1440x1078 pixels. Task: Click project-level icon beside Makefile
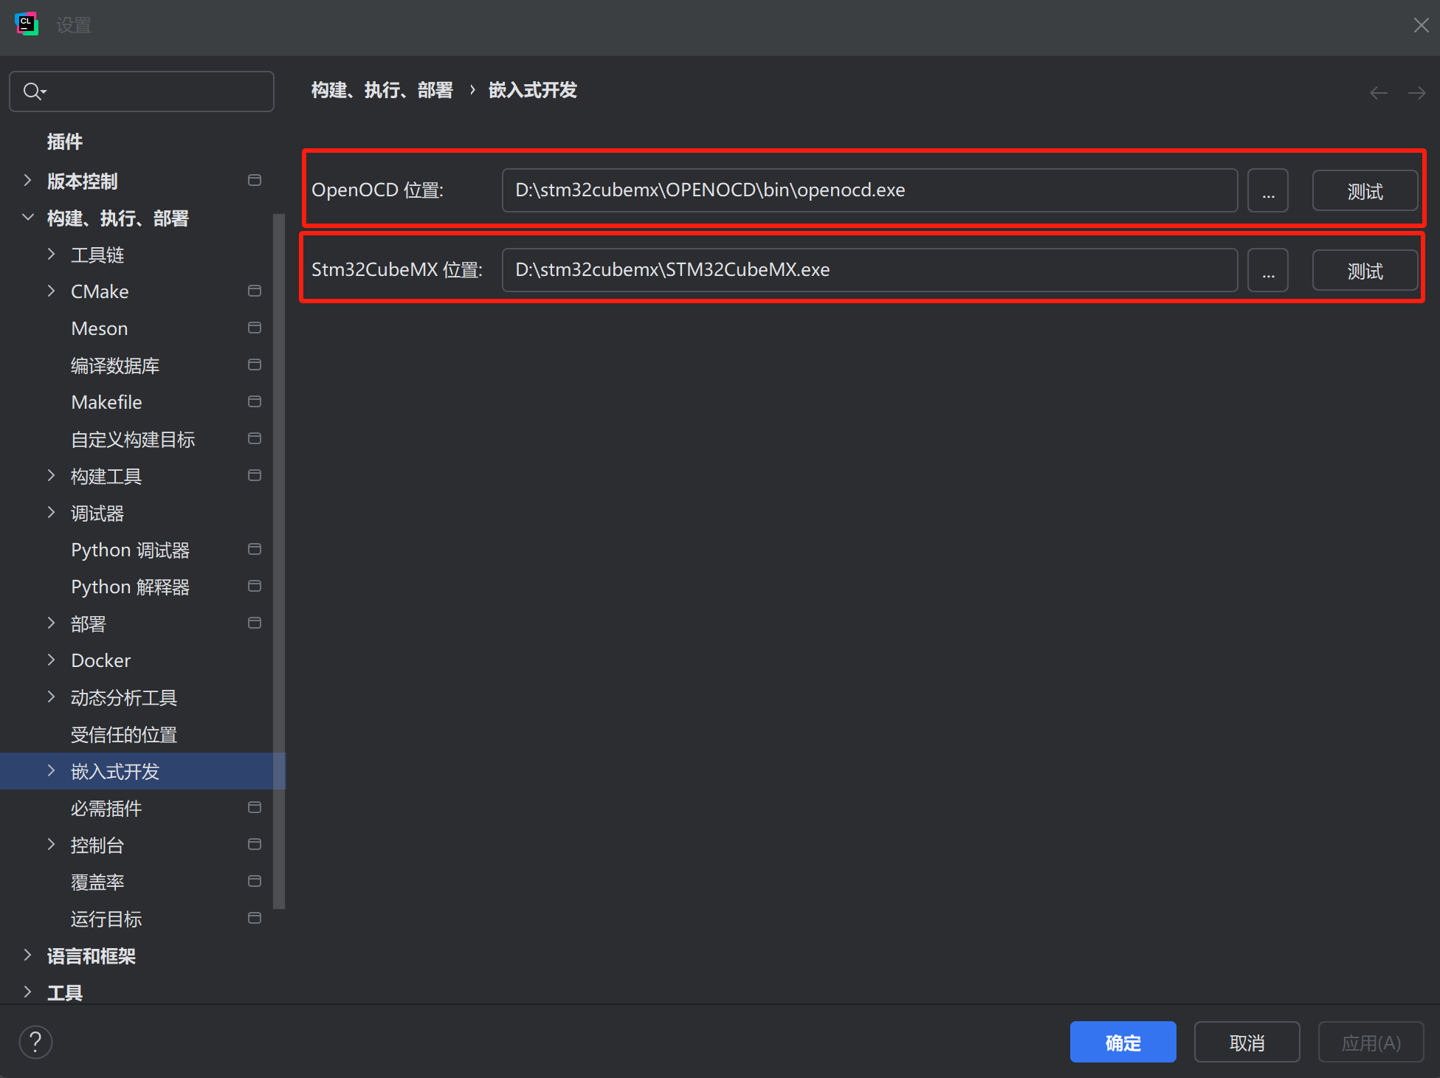point(255,402)
